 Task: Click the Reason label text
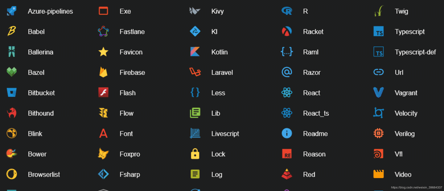tap(314, 154)
